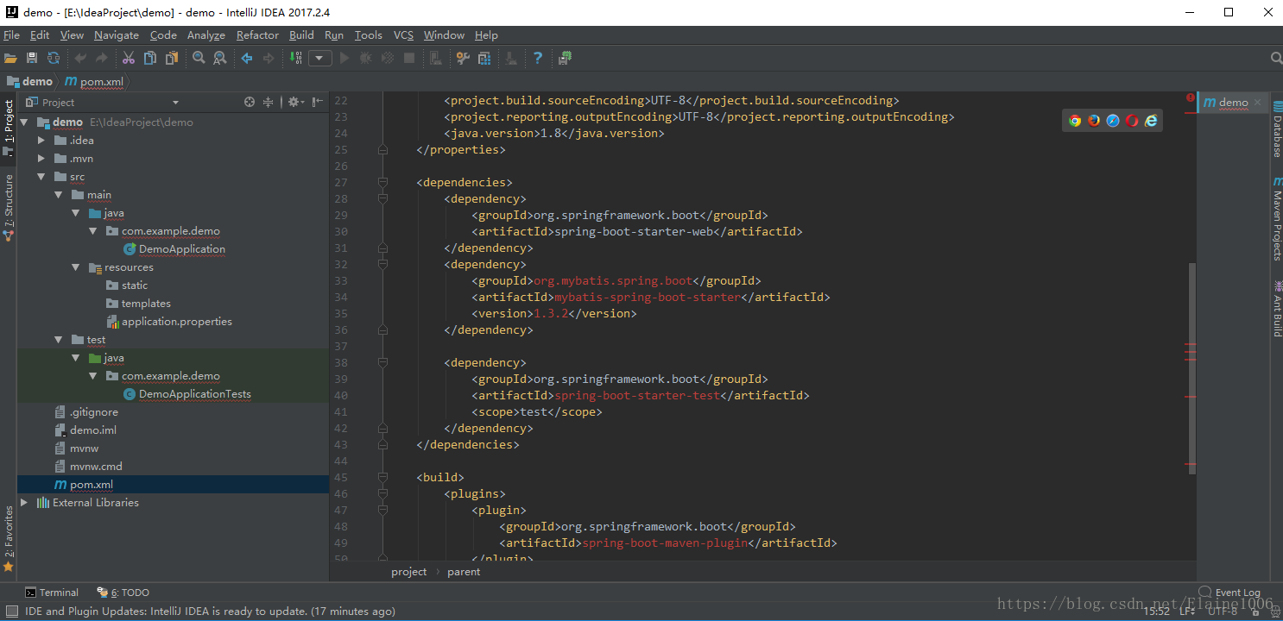Click 'parent' in the XML breadcrumb

point(464,572)
